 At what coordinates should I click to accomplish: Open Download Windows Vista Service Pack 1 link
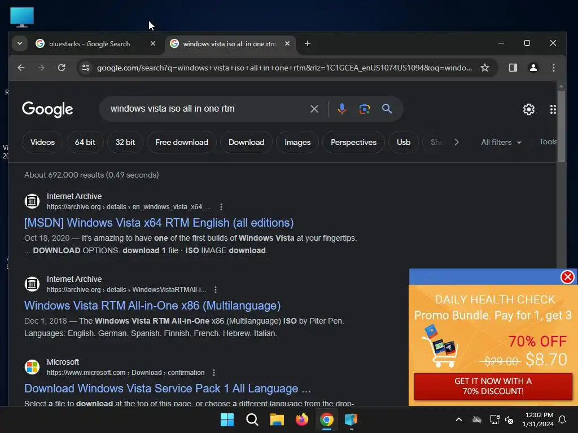[x=167, y=388]
